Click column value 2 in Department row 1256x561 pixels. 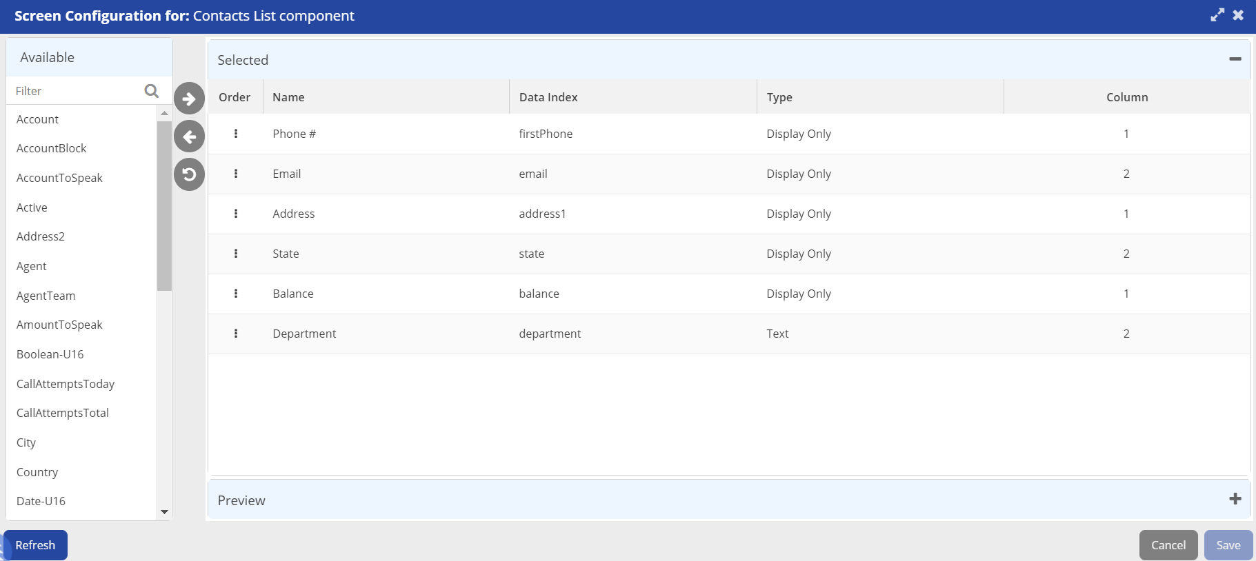point(1126,334)
